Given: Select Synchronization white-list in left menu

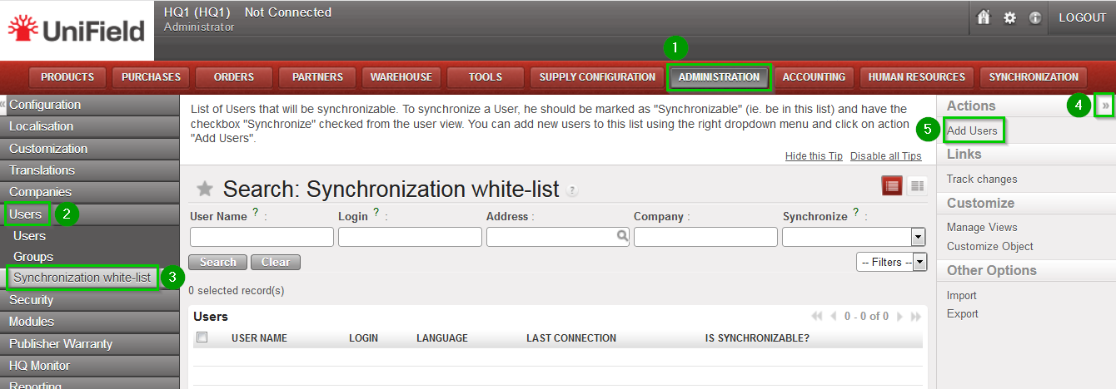Looking at the screenshot, I should pos(82,278).
